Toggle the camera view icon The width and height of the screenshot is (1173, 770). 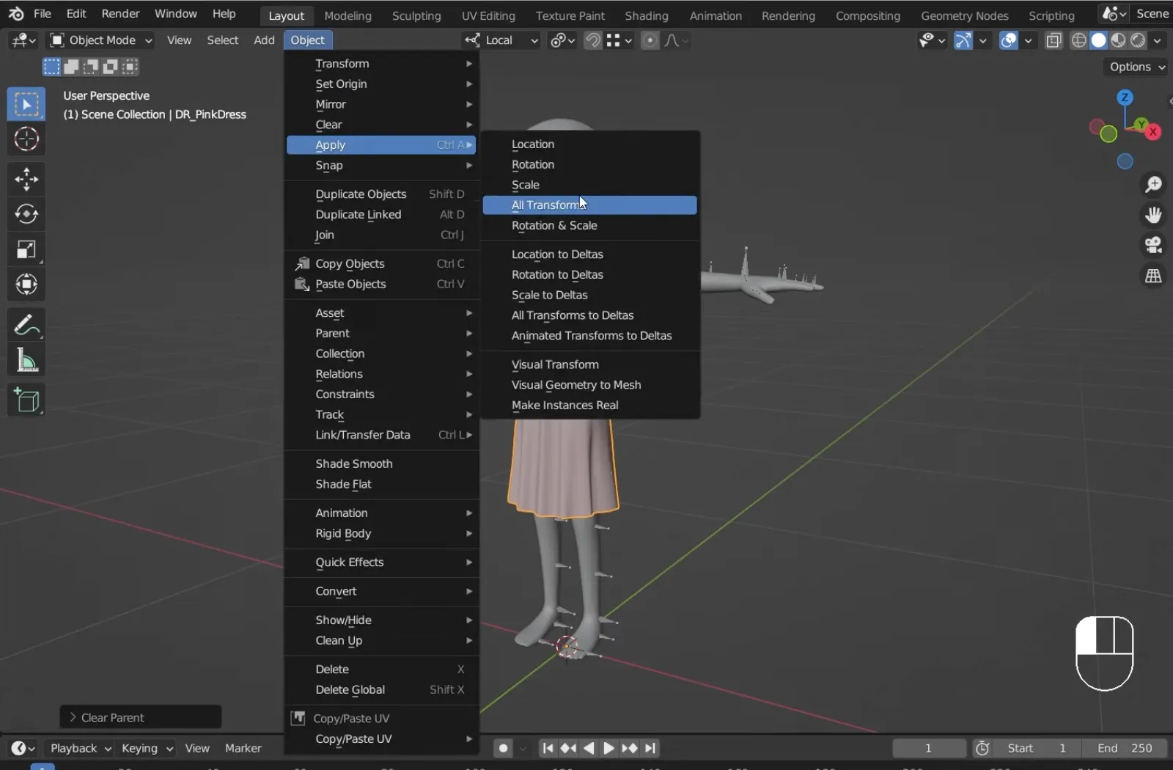point(1153,245)
